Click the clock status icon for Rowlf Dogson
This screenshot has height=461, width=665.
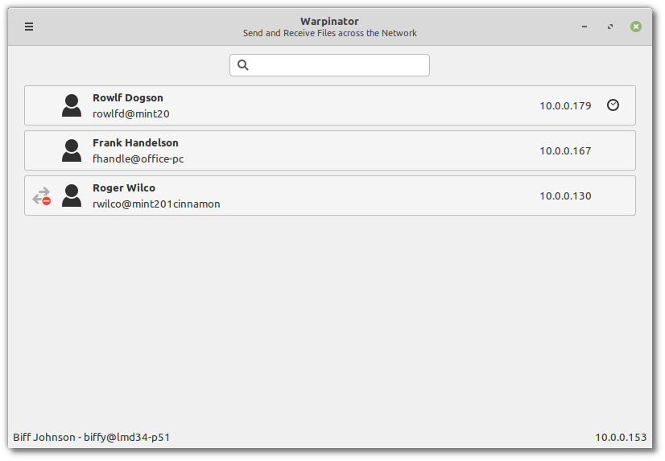(x=613, y=105)
